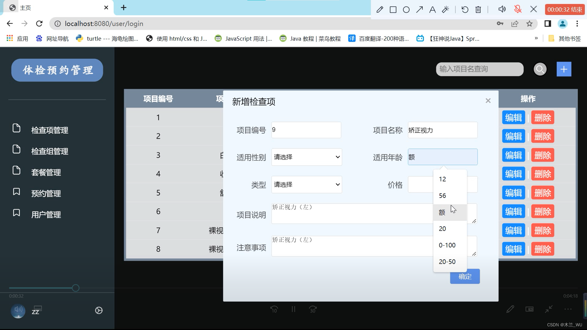The width and height of the screenshot is (587, 330).
Task: Open the 适用性别 dropdown
Action: click(x=307, y=157)
